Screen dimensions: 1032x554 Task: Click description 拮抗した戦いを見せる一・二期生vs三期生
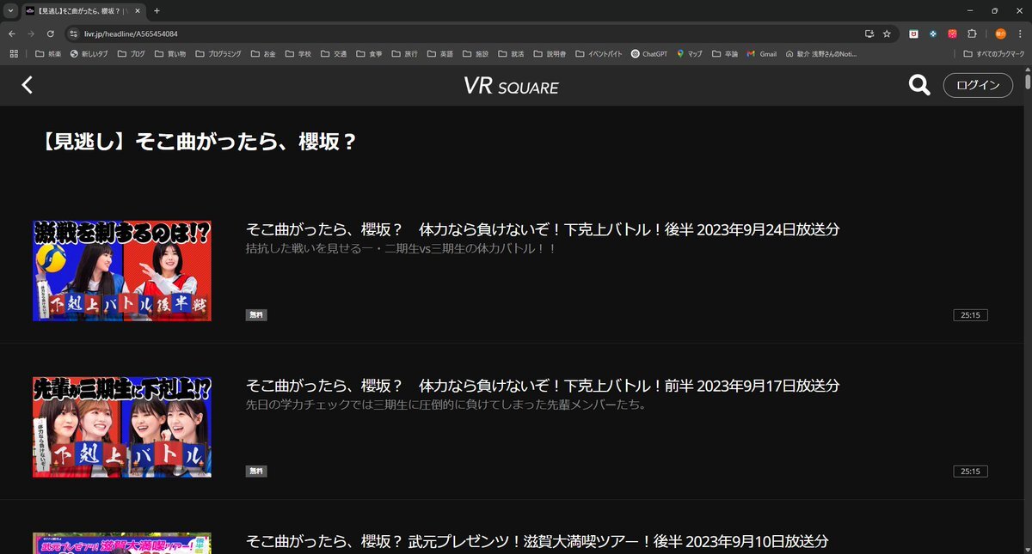(x=402, y=249)
